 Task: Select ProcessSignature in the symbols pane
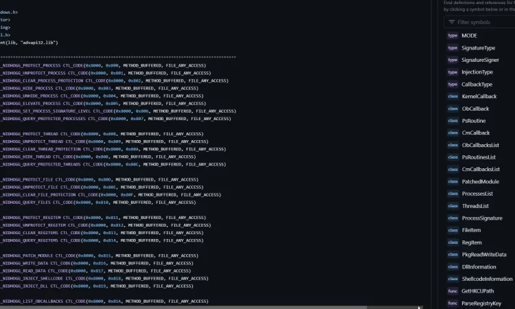(x=482, y=218)
